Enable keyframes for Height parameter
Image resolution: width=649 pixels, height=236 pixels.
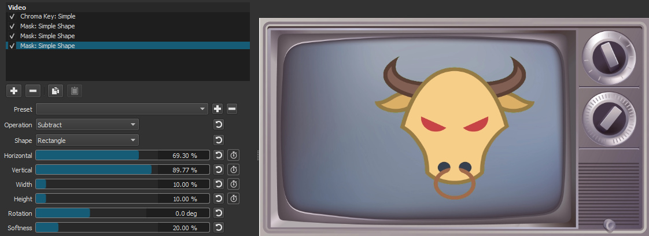234,199
